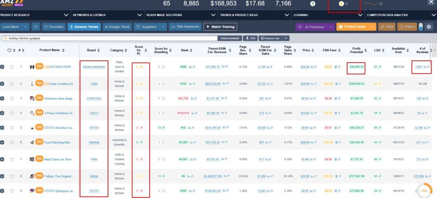Image resolution: width=437 pixels, height=198 pixels.
Task: Expand row 6 Food Warming Mat chevron
Action: click(2, 143)
